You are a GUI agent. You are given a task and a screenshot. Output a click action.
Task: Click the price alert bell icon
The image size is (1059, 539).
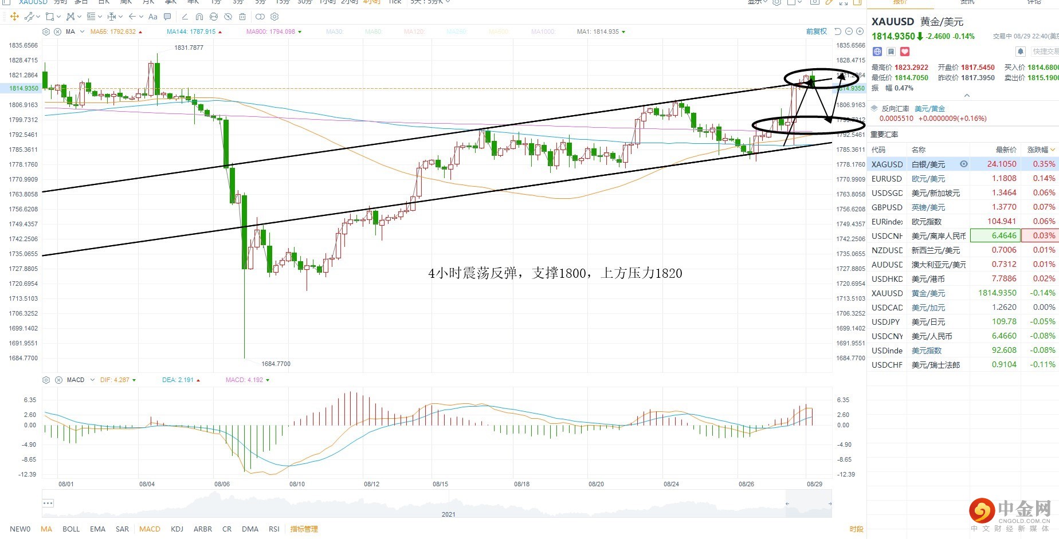tap(1021, 52)
